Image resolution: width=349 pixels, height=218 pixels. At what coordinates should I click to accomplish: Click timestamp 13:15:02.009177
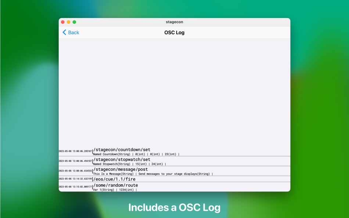(x=75, y=187)
